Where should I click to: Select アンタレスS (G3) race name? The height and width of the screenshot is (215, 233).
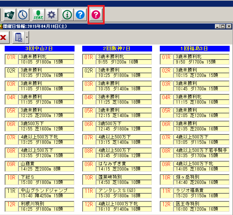click(x=124, y=190)
